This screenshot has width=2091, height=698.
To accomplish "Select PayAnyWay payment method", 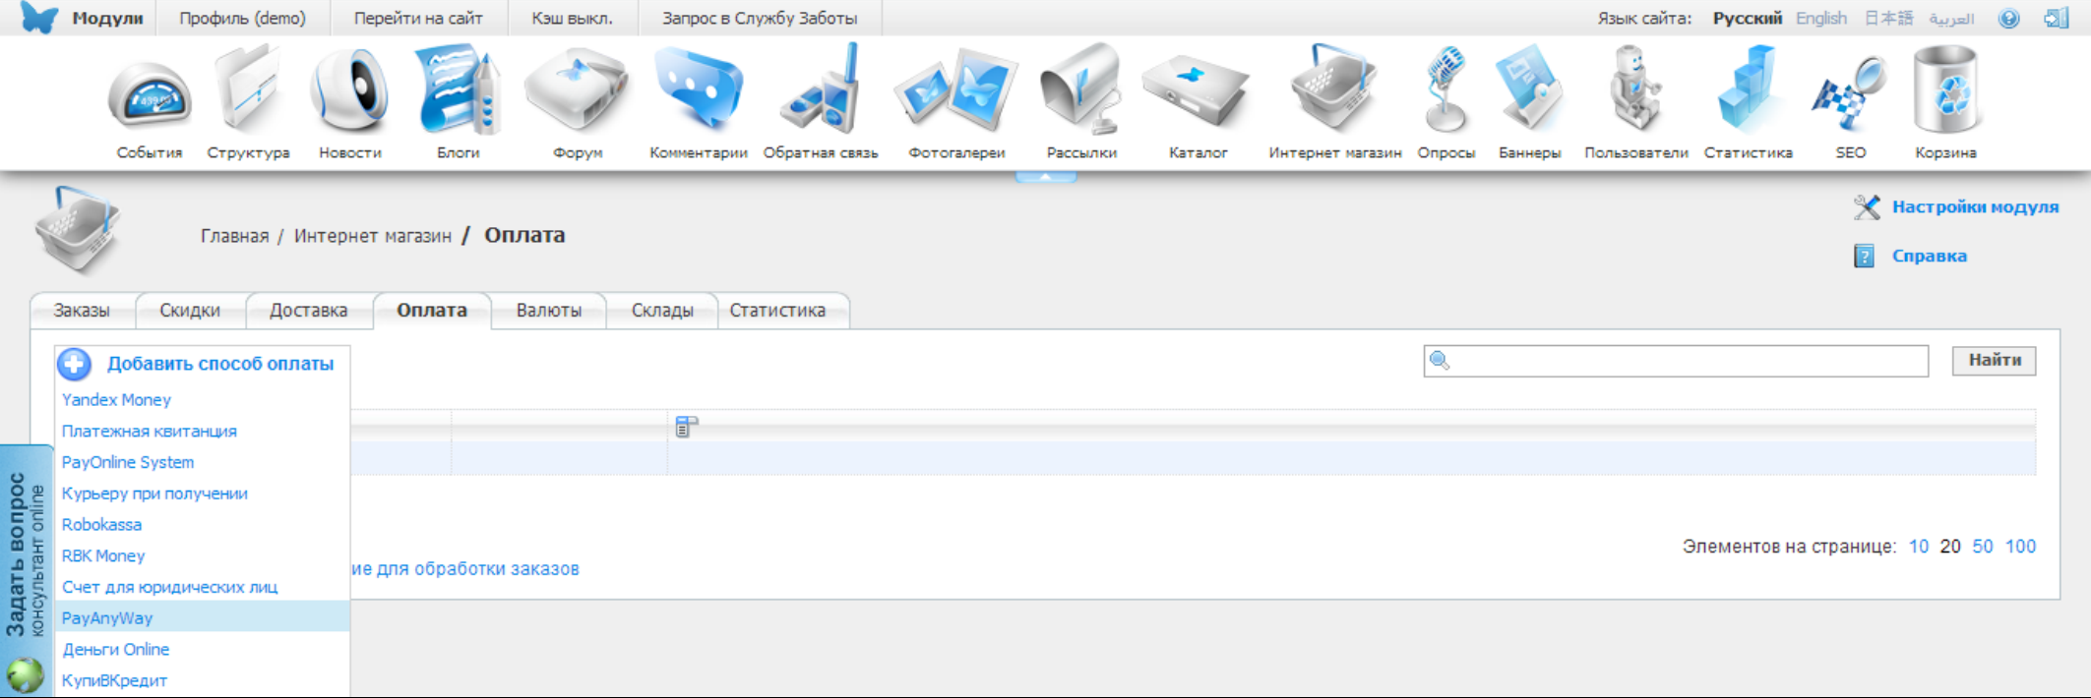I will point(107,618).
